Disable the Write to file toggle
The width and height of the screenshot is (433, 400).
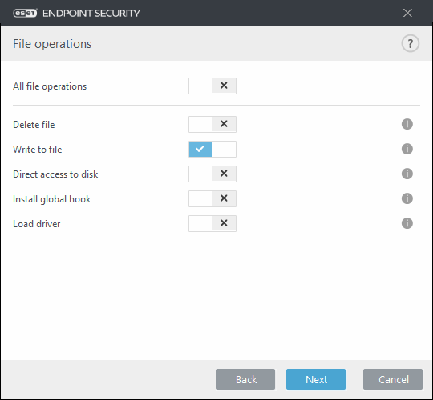[212, 149]
